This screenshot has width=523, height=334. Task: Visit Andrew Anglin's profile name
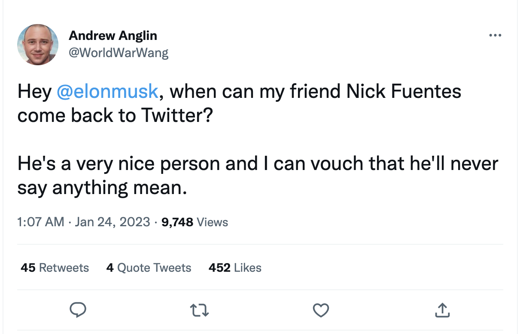(113, 35)
